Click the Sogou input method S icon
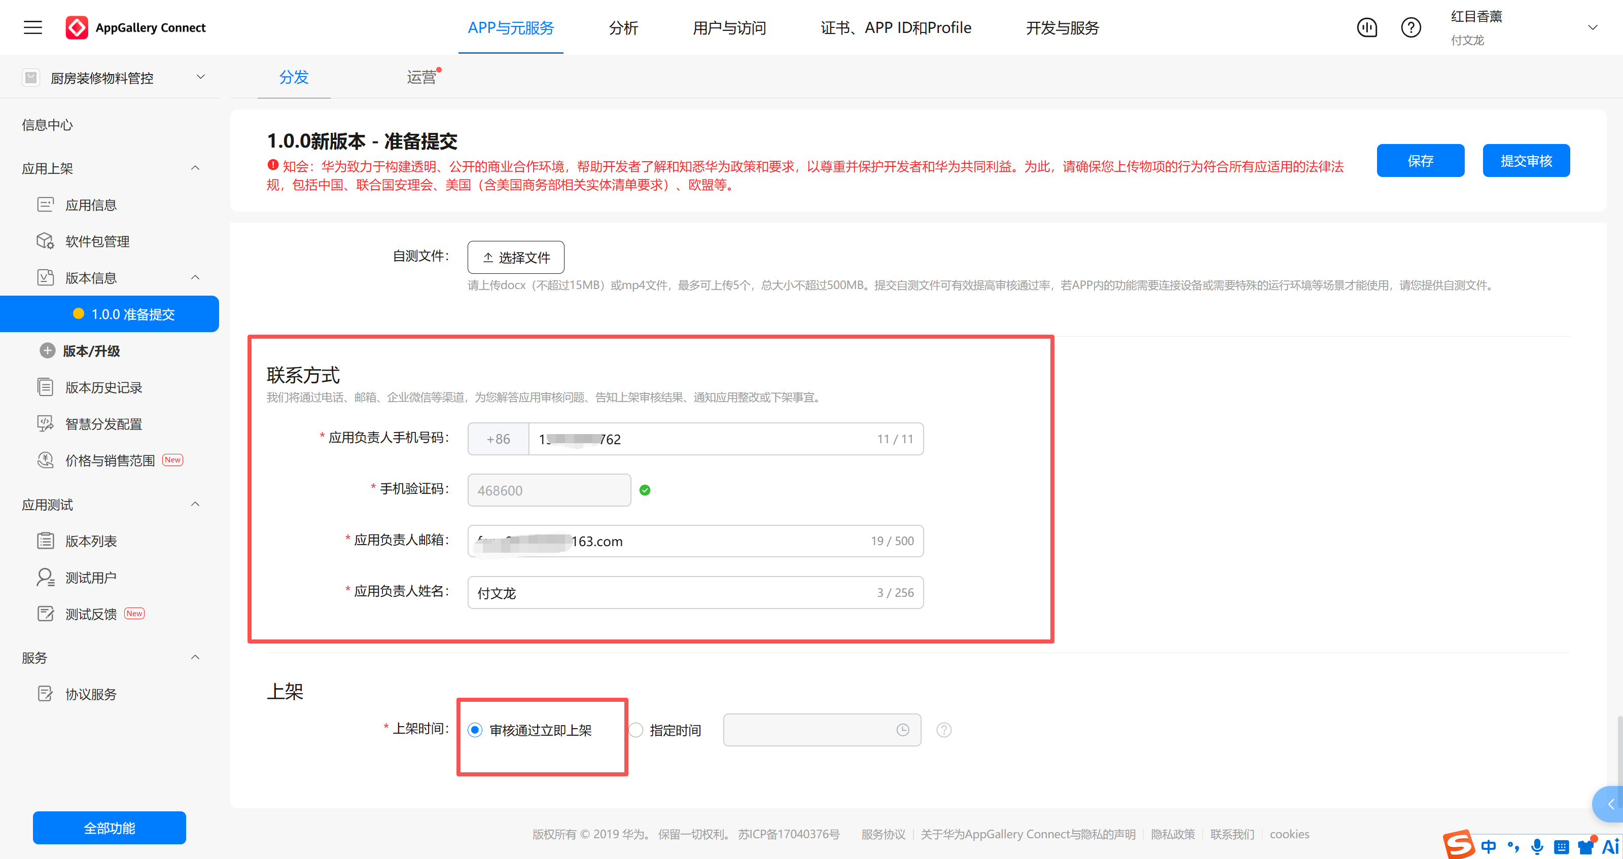The image size is (1623, 859). click(1458, 844)
